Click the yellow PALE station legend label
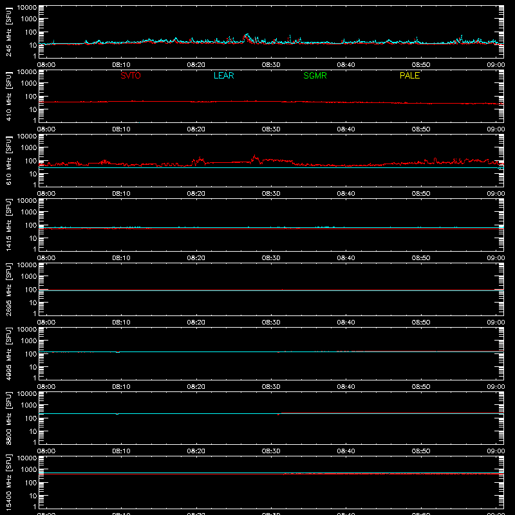The height and width of the screenshot is (515, 515). click(x=409, y=75)
